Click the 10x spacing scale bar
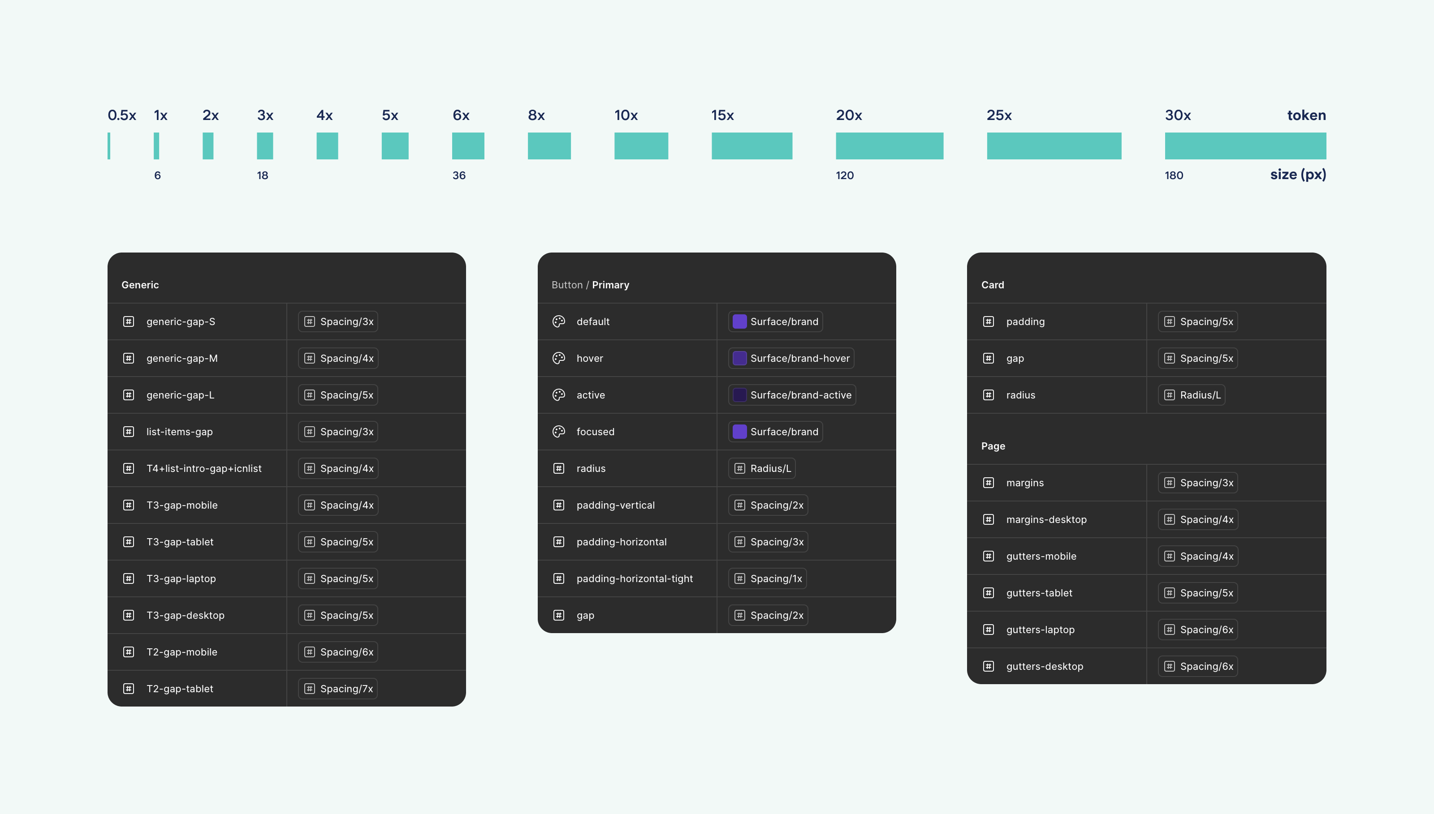 click(641, 146)
